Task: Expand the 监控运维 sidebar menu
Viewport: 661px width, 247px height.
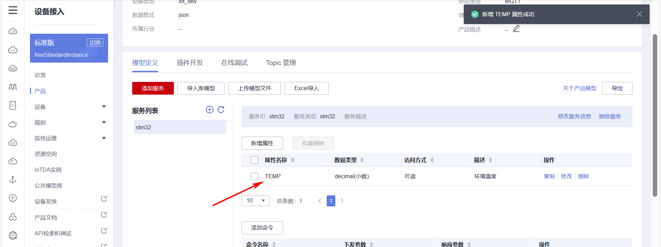Action: (104, 138)
